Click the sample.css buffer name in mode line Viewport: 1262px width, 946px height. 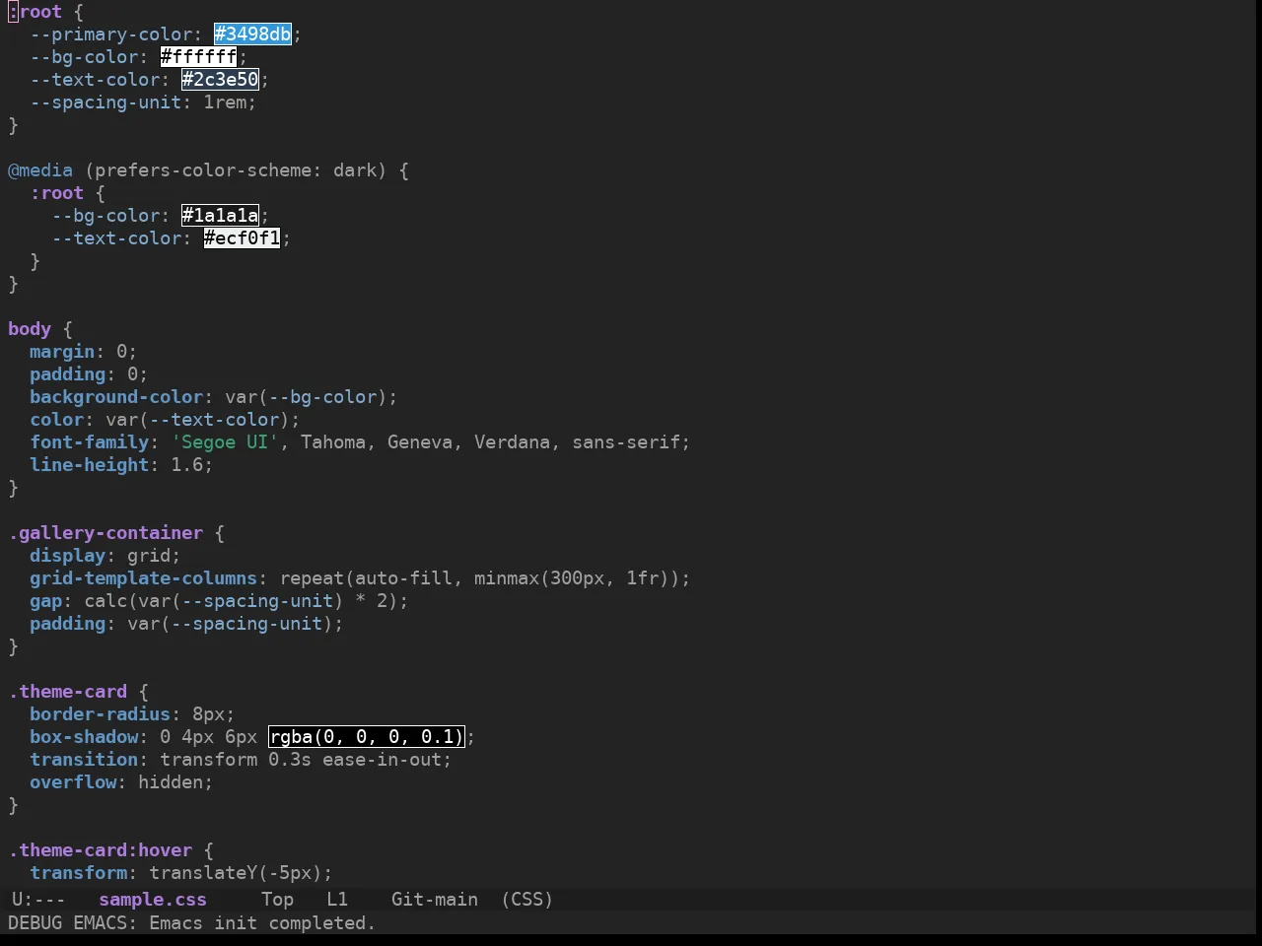[153, 900]
